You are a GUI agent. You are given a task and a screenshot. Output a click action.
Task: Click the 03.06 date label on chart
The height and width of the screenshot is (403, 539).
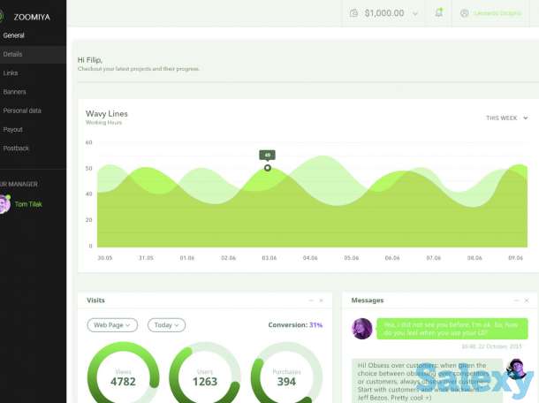point(269,258)
